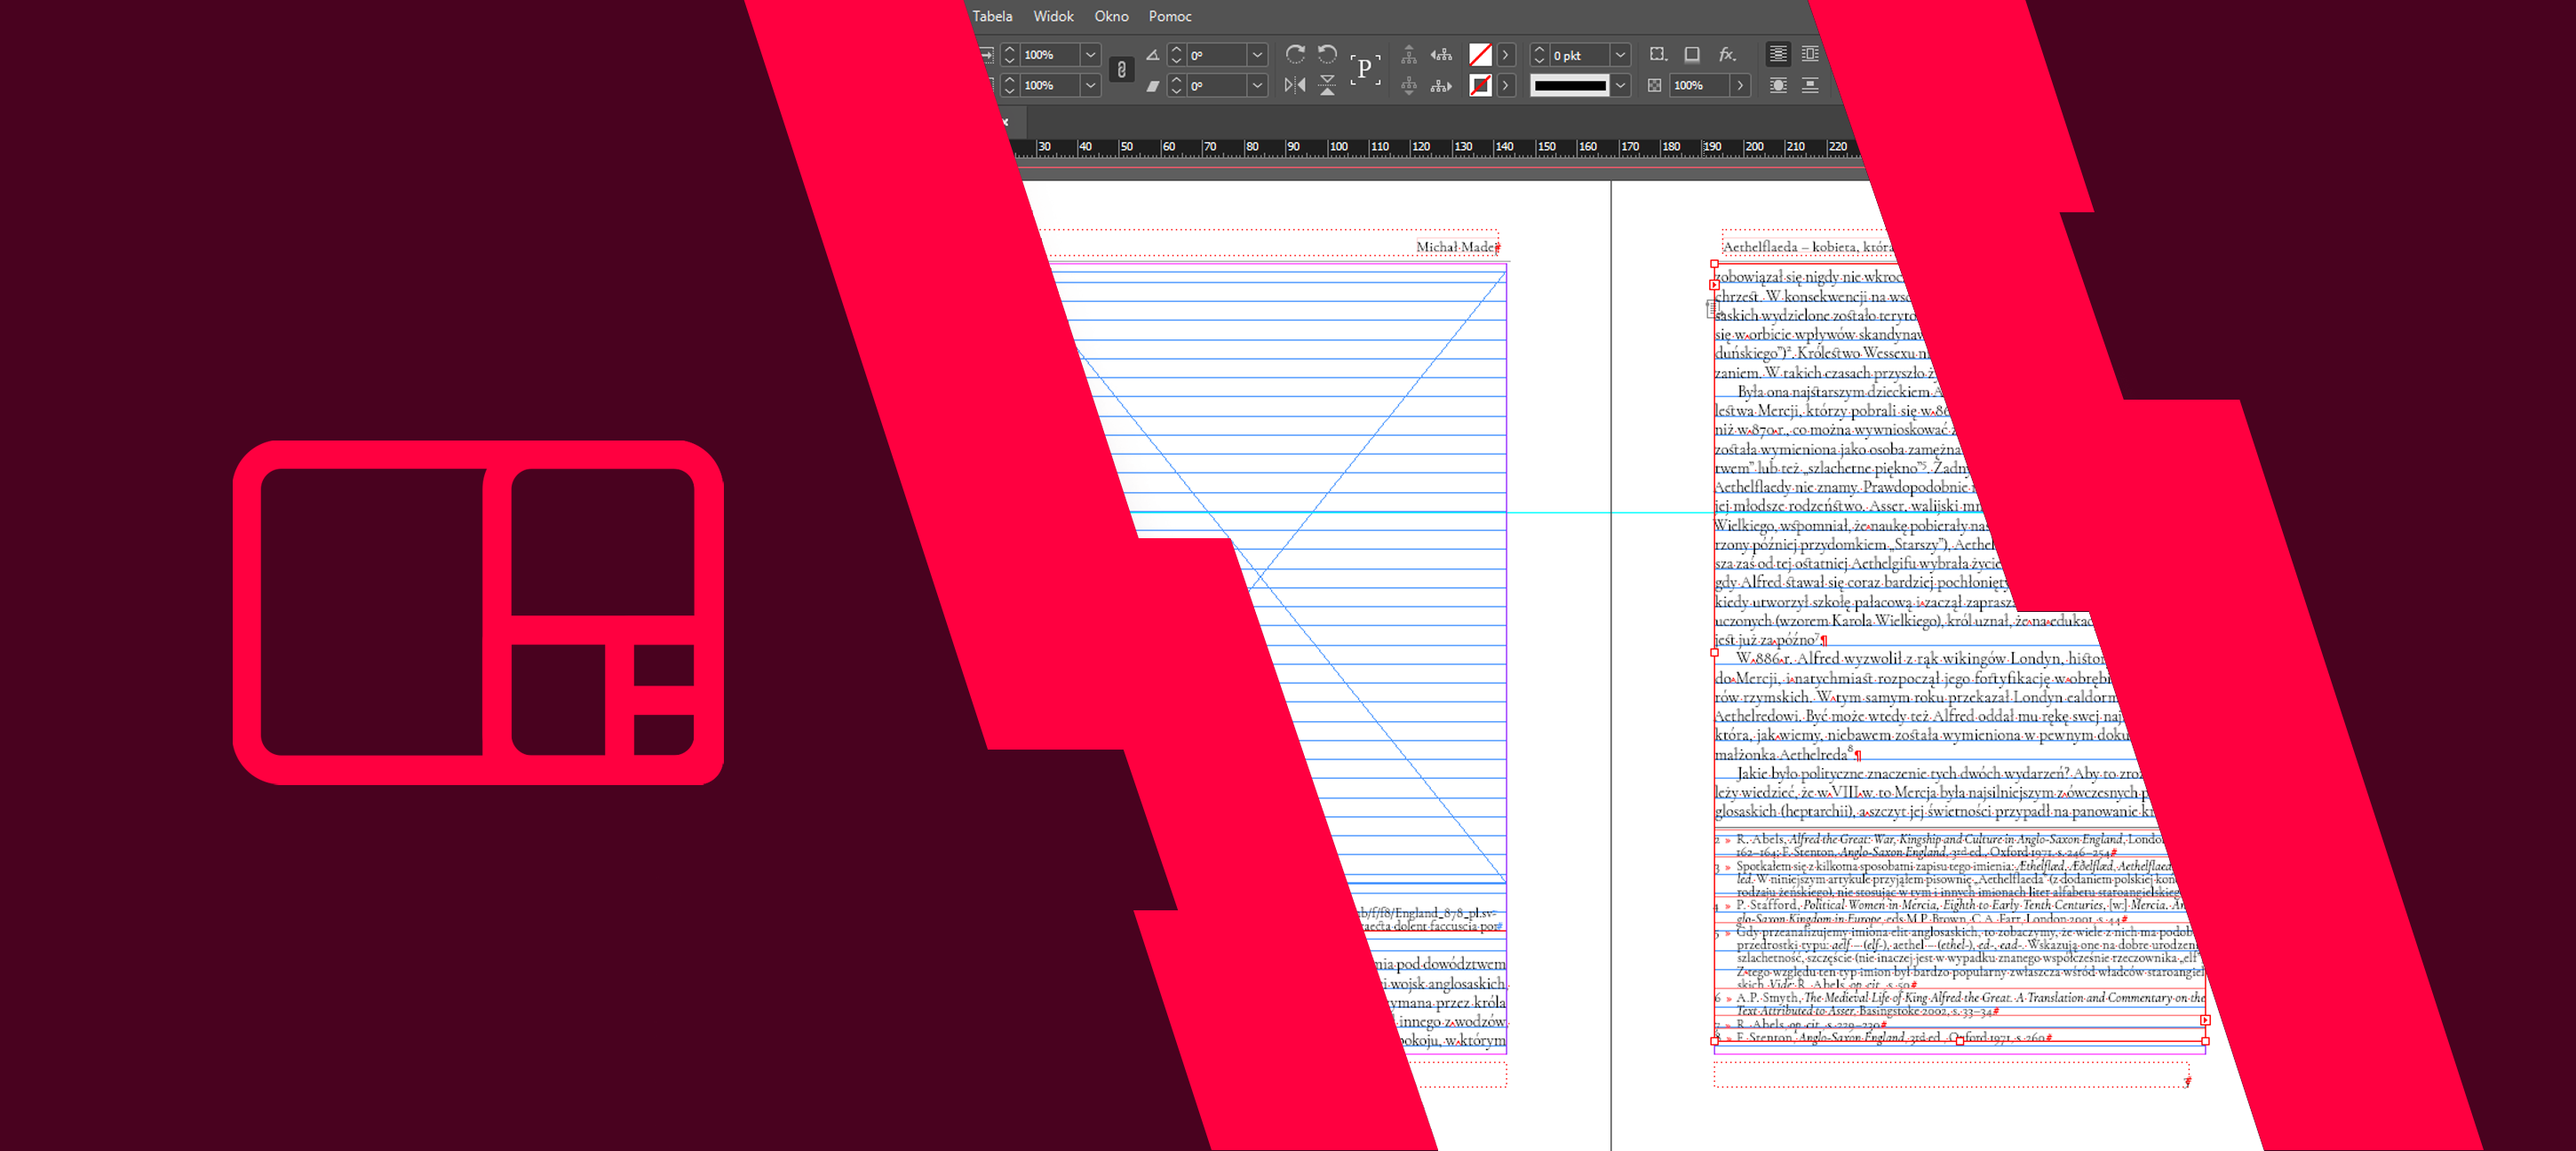Viewport: 2576px width, 1151px height.
Task: Click the 'Michał Made' running header
Action: (x=1457, y=247)
